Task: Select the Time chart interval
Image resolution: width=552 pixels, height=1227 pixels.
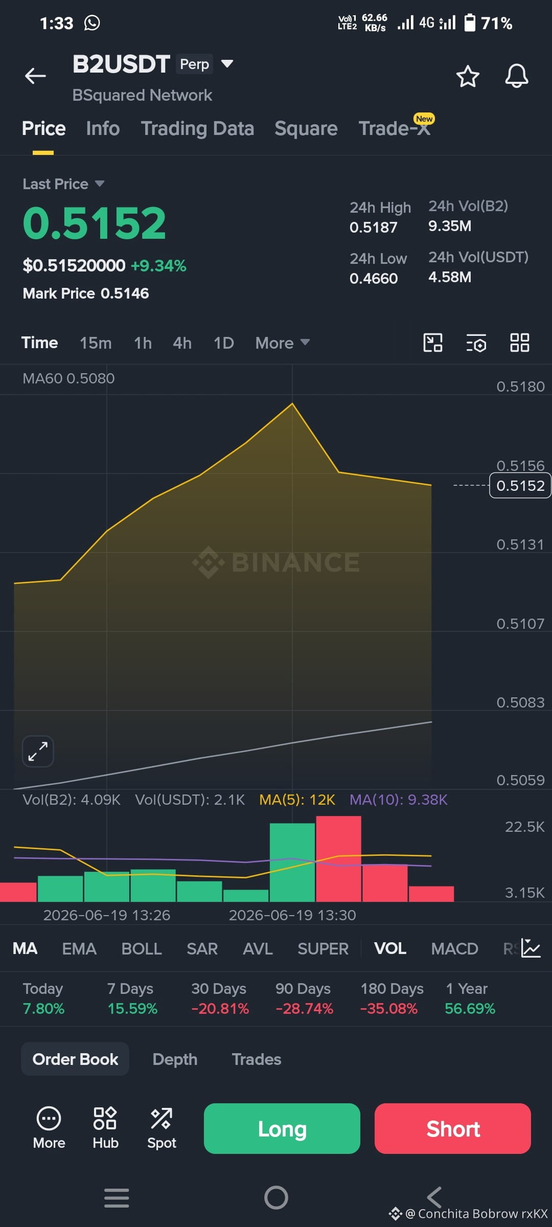Action: pyautogui.click(x=39, y=343)
